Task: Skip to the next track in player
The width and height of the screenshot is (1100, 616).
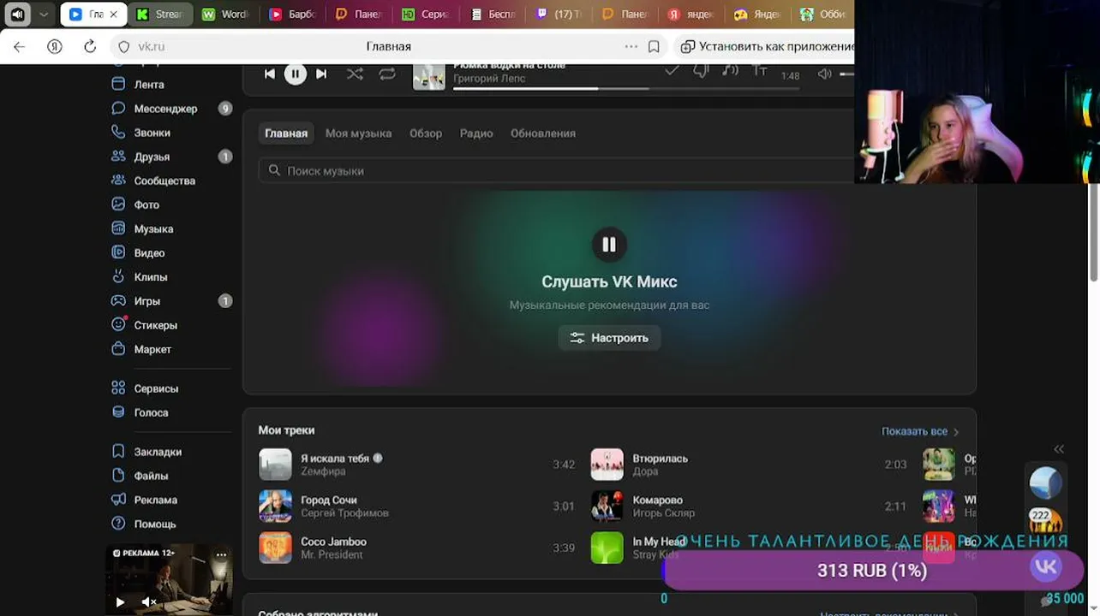Action: coord(321,74)
